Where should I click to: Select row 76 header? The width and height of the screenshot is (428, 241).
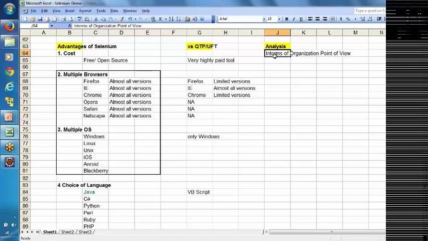pos(25,137)
